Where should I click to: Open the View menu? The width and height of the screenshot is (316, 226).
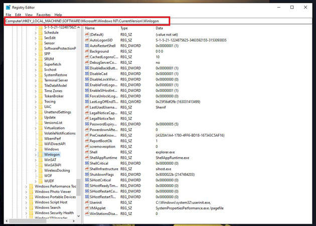point(29,15)
